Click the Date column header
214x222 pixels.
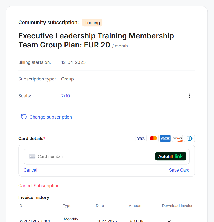pos(100,206)
